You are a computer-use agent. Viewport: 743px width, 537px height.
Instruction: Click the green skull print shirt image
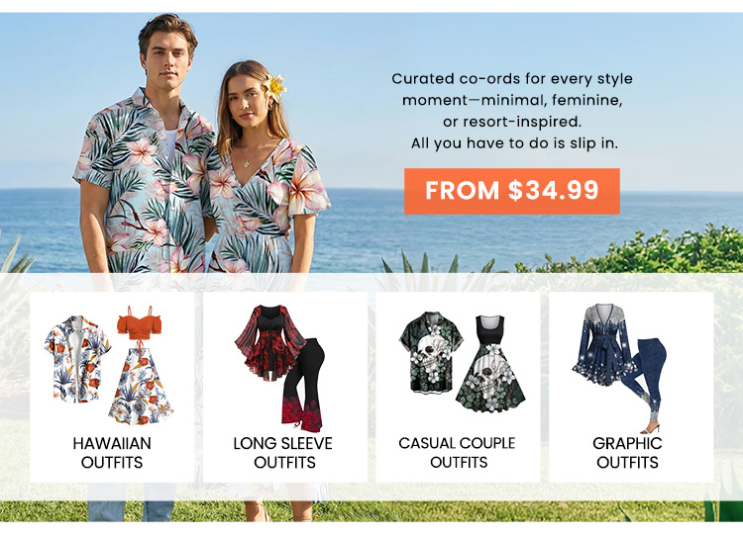(x=431, y=352)
